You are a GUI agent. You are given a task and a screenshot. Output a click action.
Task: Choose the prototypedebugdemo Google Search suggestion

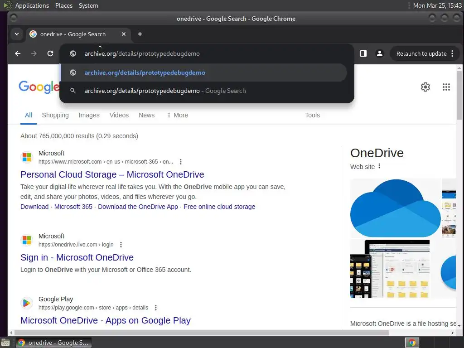[x=204, y=91]
